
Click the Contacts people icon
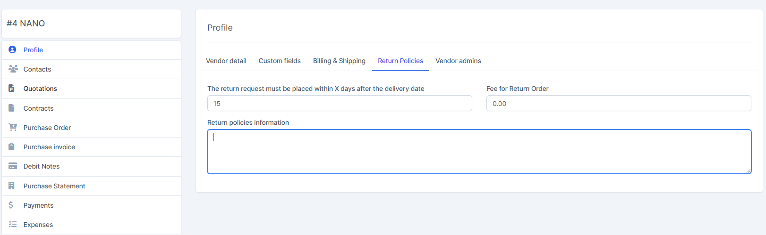pyautogui.click(x=13, y=69)
